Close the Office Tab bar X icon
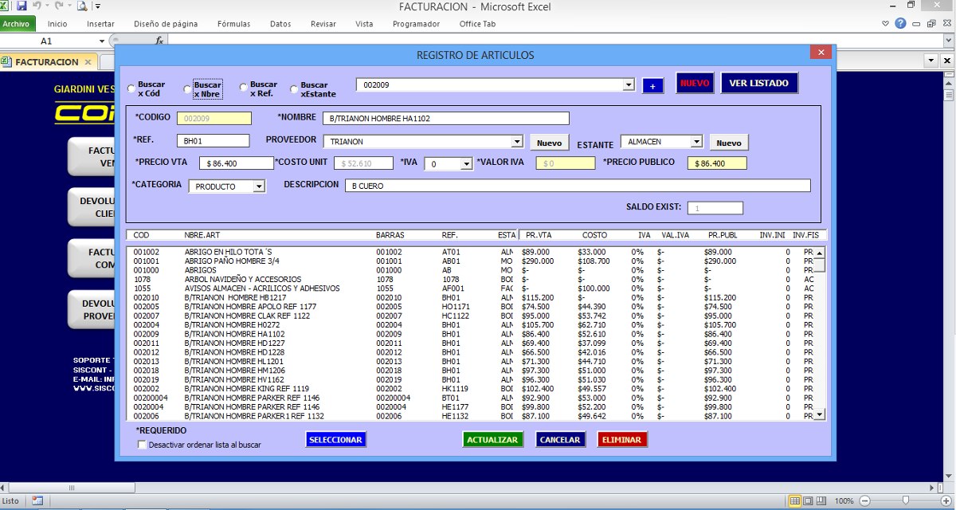Image resolution: width=956 pixels, height=510 pixels. (x=947, y=61)
